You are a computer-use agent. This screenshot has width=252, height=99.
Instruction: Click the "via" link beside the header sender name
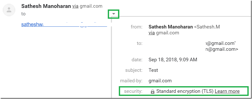[75, 6]
